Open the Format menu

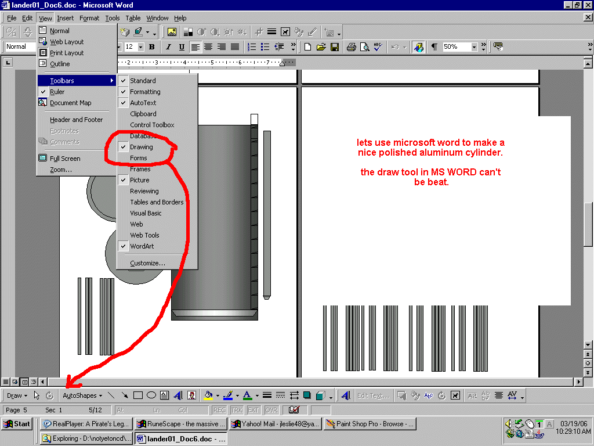coord(89,18)
